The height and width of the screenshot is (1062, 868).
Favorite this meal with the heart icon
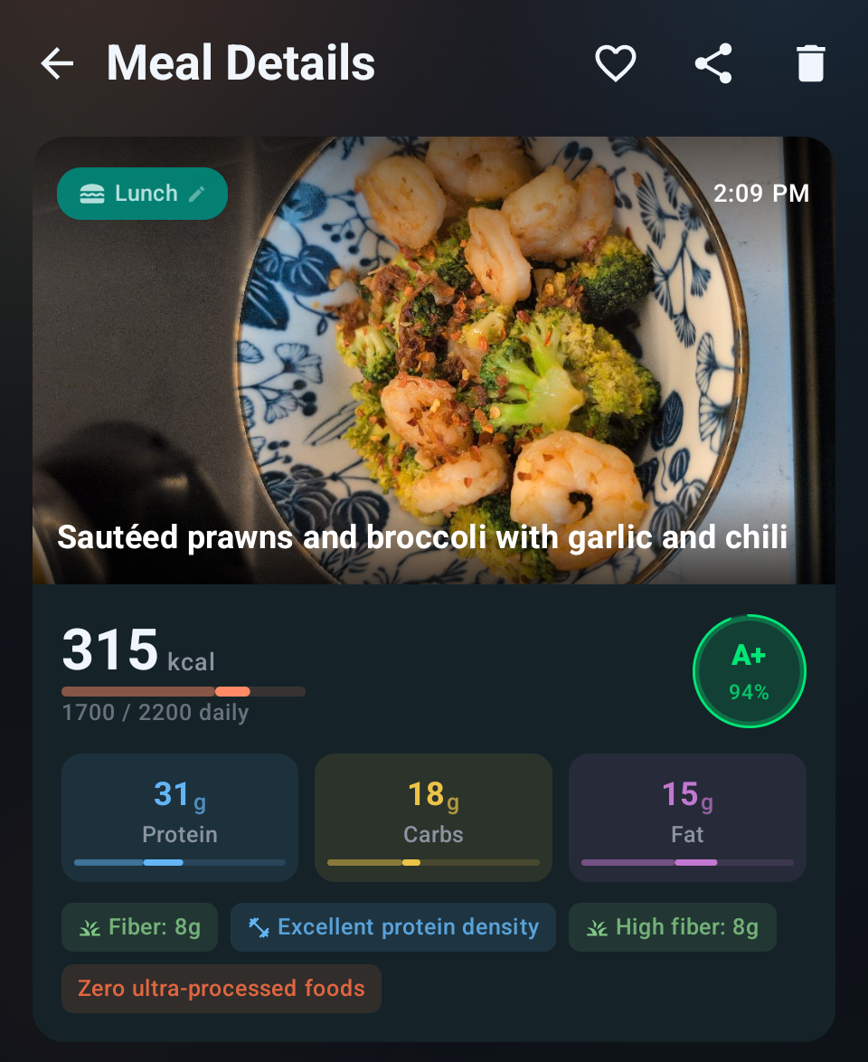(615, 64)
